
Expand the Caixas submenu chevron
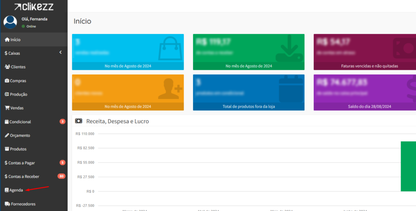(x=61, y=53)
